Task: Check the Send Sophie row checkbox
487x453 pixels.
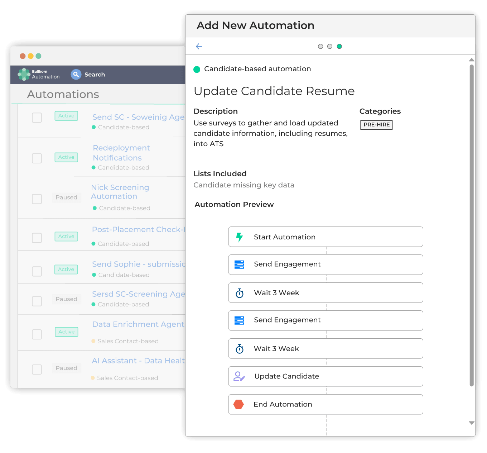Action: point(37,271)
